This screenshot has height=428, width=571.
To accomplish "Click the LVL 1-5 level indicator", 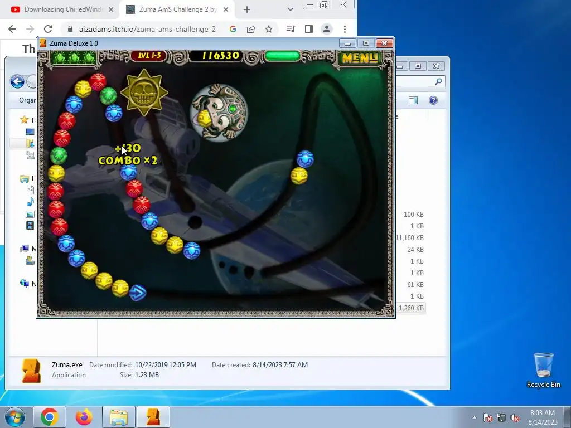I will point(149,56).
